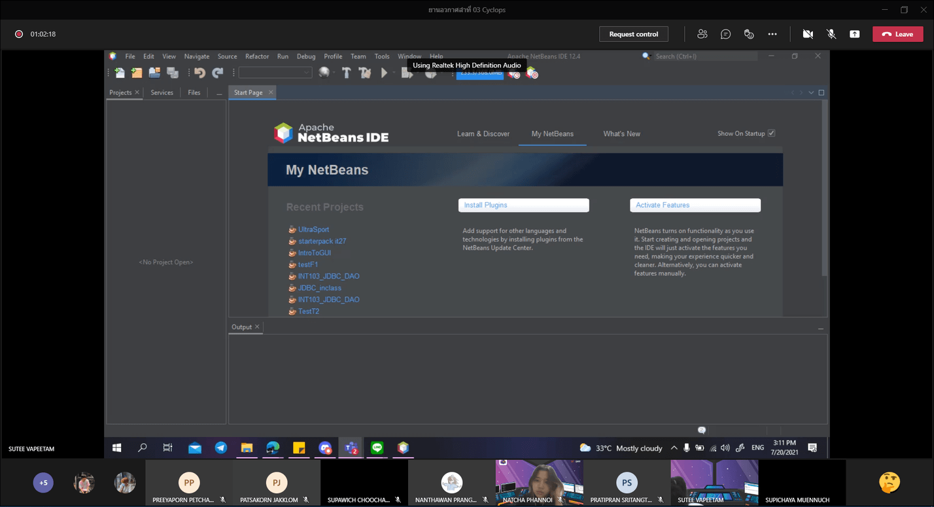Minimize the Projects panel group

point(219,93)
